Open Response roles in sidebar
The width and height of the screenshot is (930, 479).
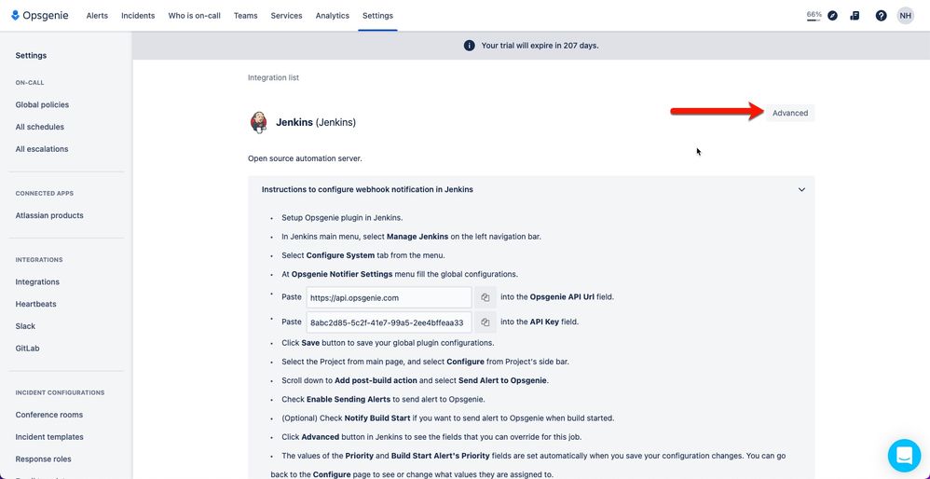click(43, 459)
